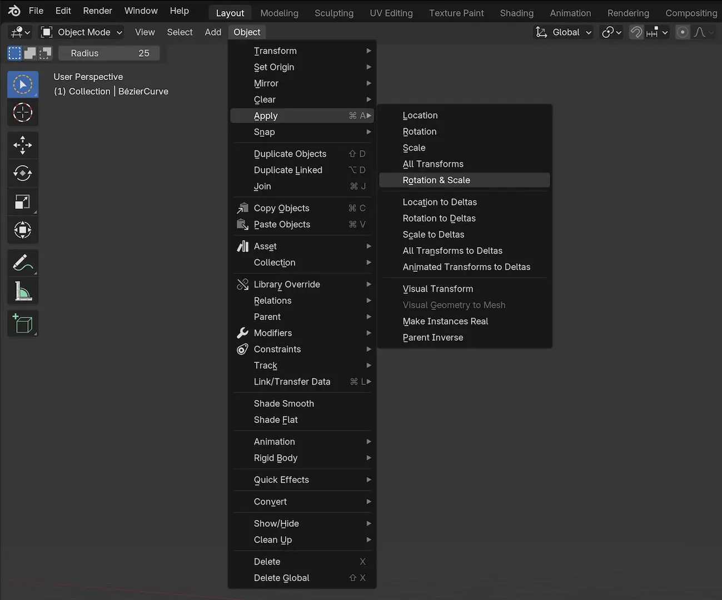Select the Scale tool icon
Screen dimensions: 722x600
click(x=22, y=202)
